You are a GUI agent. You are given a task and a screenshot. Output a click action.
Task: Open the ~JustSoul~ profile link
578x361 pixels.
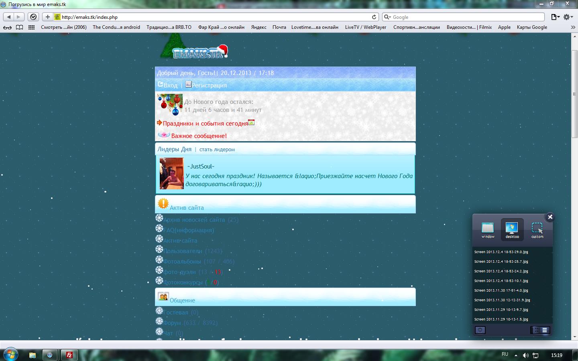point(201,166)
